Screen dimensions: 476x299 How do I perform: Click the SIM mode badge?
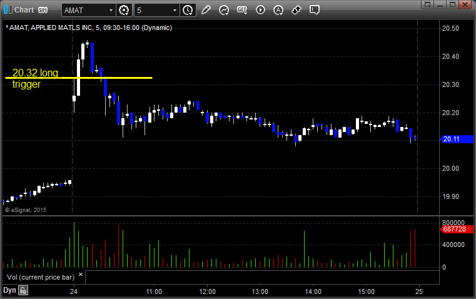pos(43,10)
